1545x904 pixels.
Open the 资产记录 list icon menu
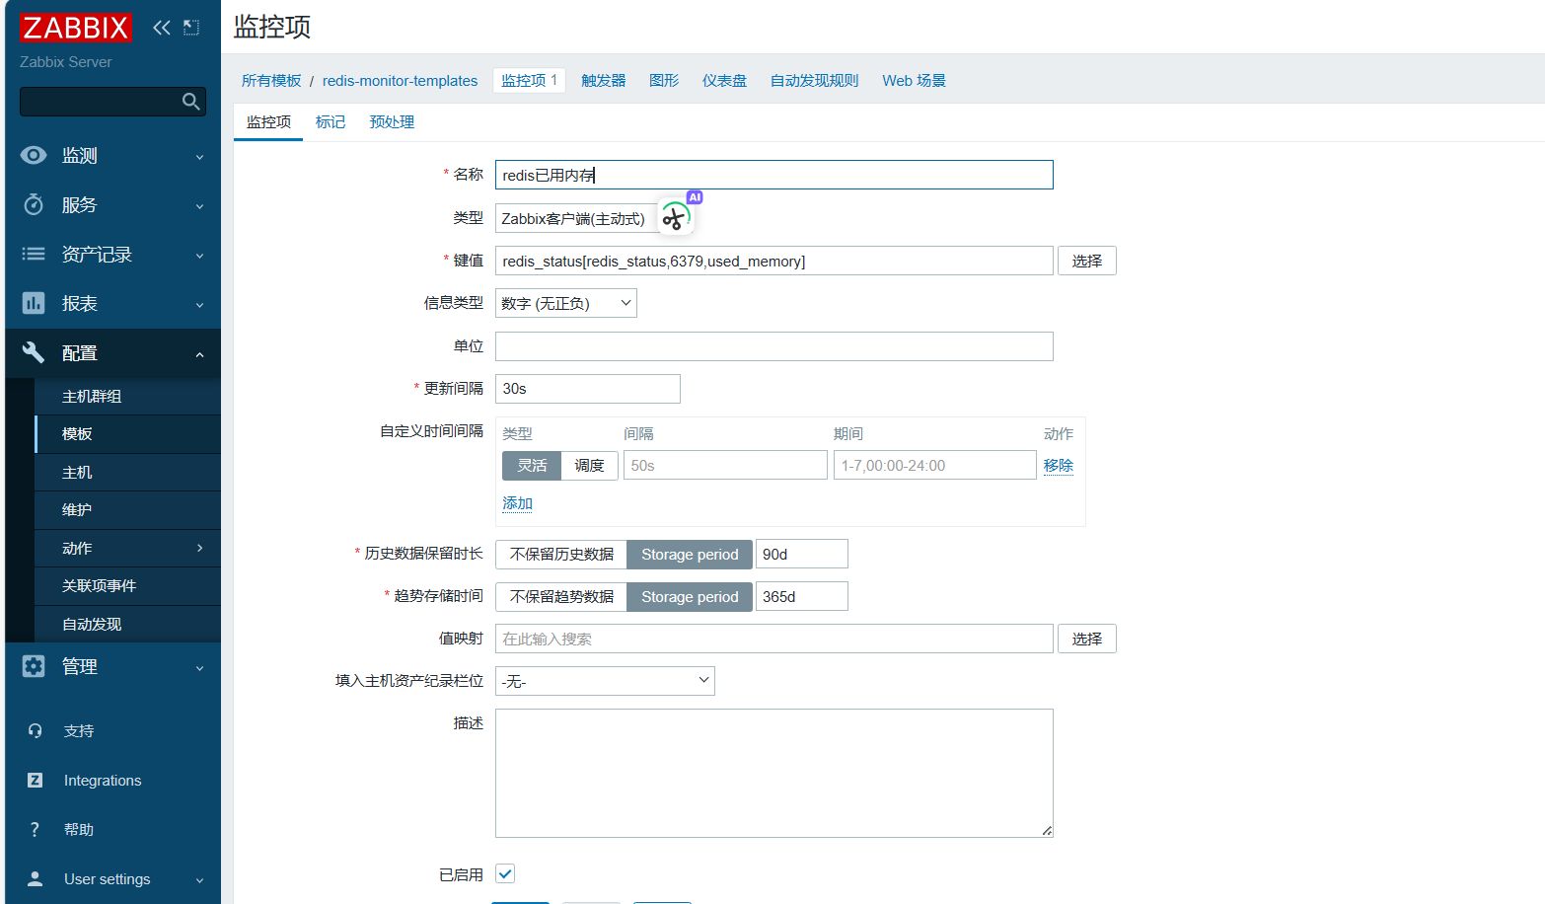(34, 255)
